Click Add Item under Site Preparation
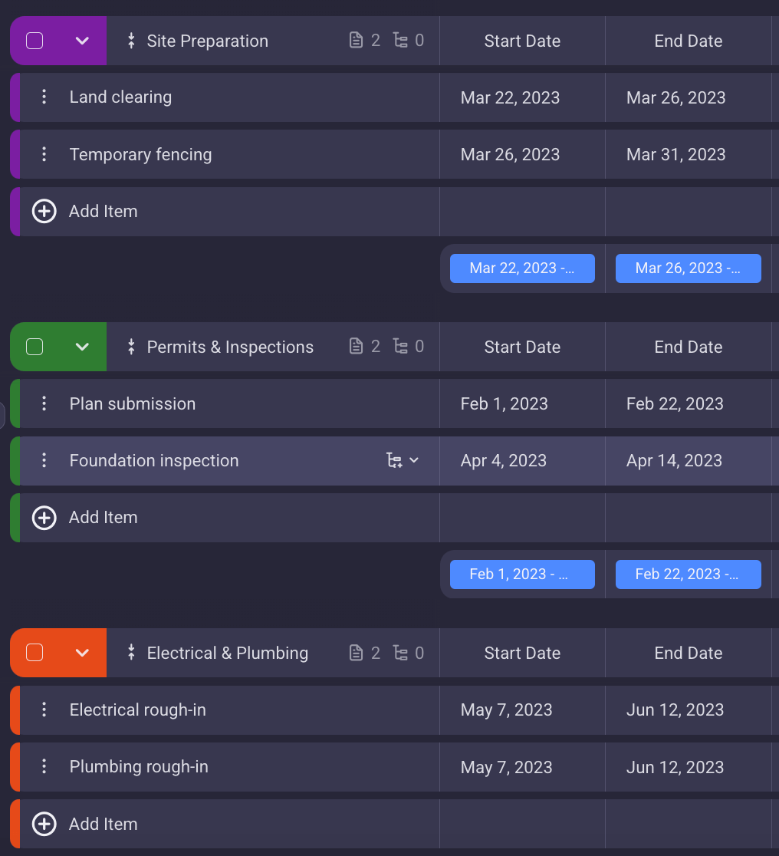 coord(103,211)
